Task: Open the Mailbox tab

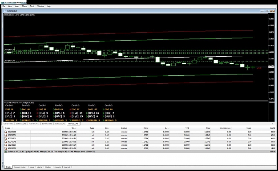Action: coord(48,167)
